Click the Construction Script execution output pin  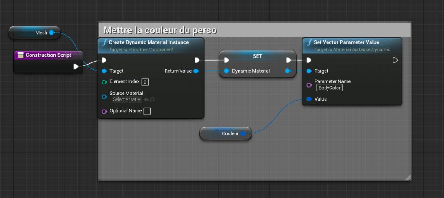click(76, 66)
